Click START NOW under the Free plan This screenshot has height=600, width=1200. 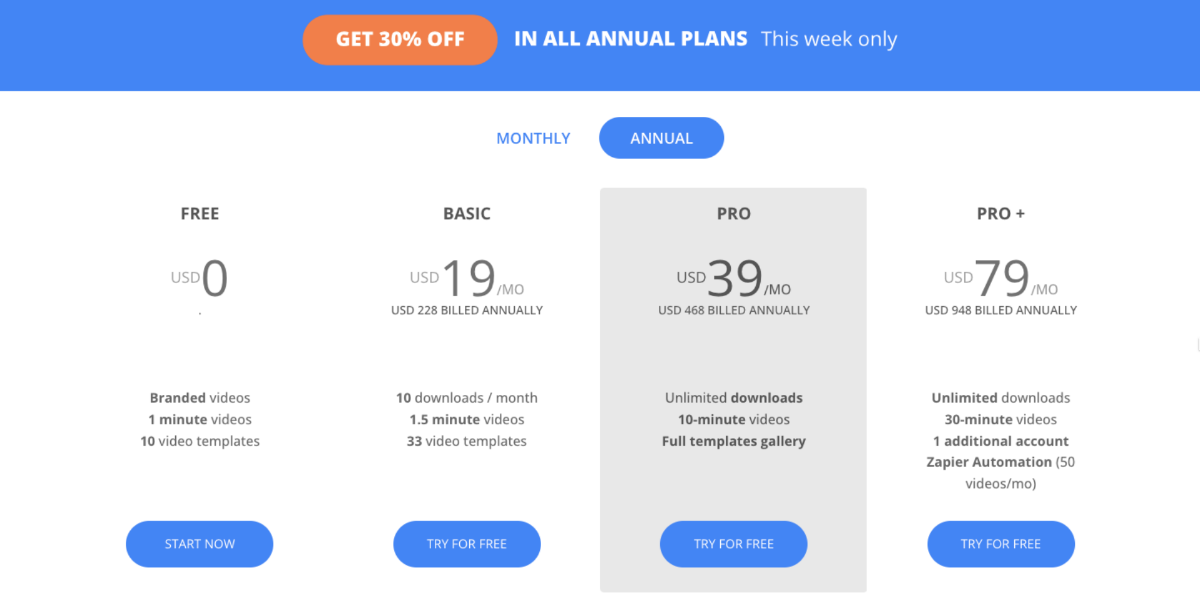point(200,544)
